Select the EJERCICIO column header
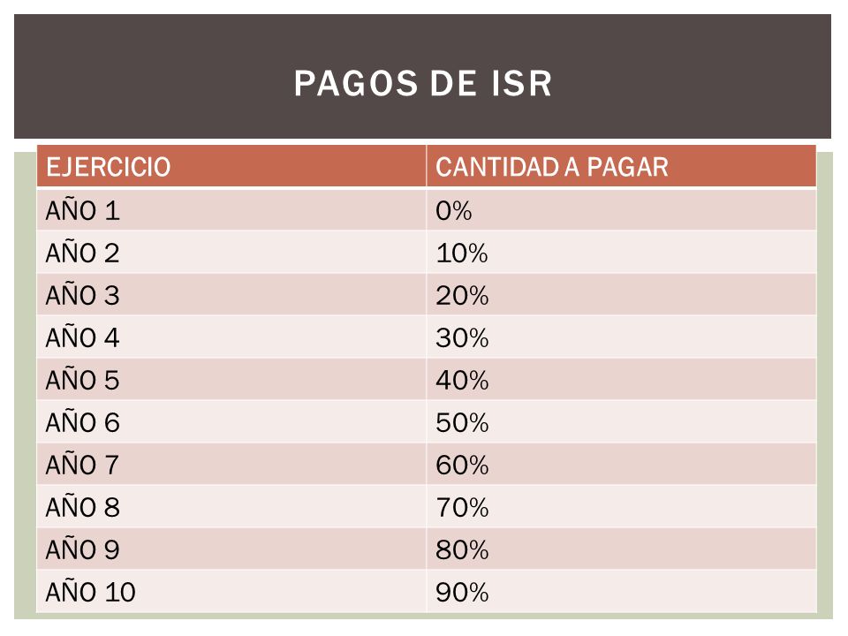This screenshot has width=848, height=636. coord(231,167)
